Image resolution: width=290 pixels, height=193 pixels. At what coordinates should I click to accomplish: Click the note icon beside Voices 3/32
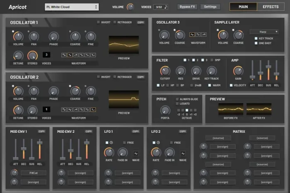coord(166,7)
